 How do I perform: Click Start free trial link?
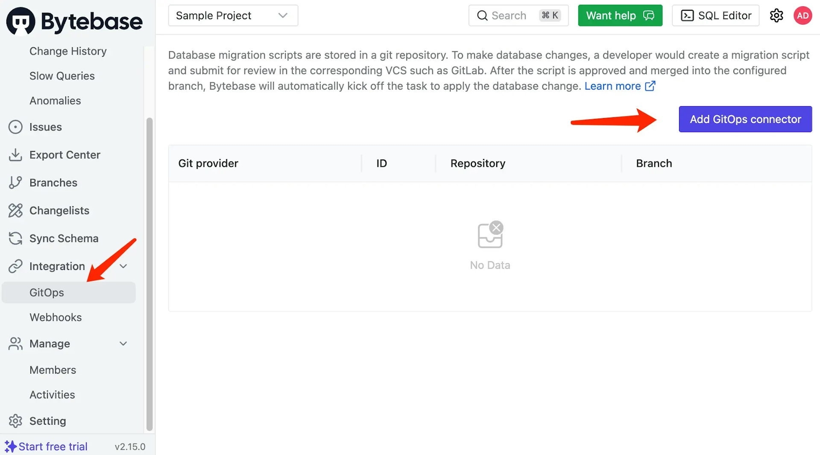(53, 446)
